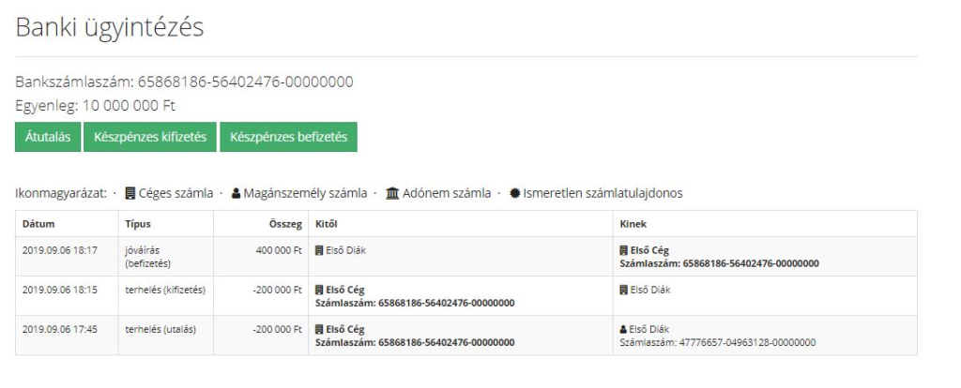Click company icon in Kitől cell of 17:45 row
Viewport: 961px width, 388px height.
pos(319,330)
